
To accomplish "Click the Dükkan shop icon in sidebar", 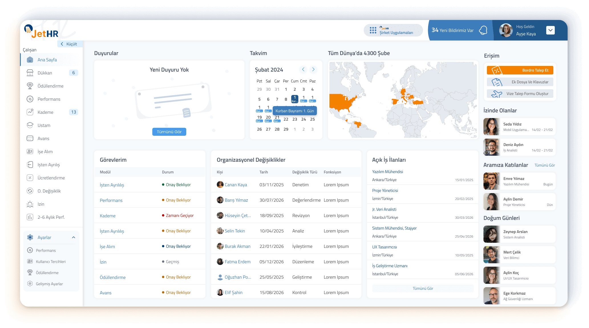I will [30, 73].
